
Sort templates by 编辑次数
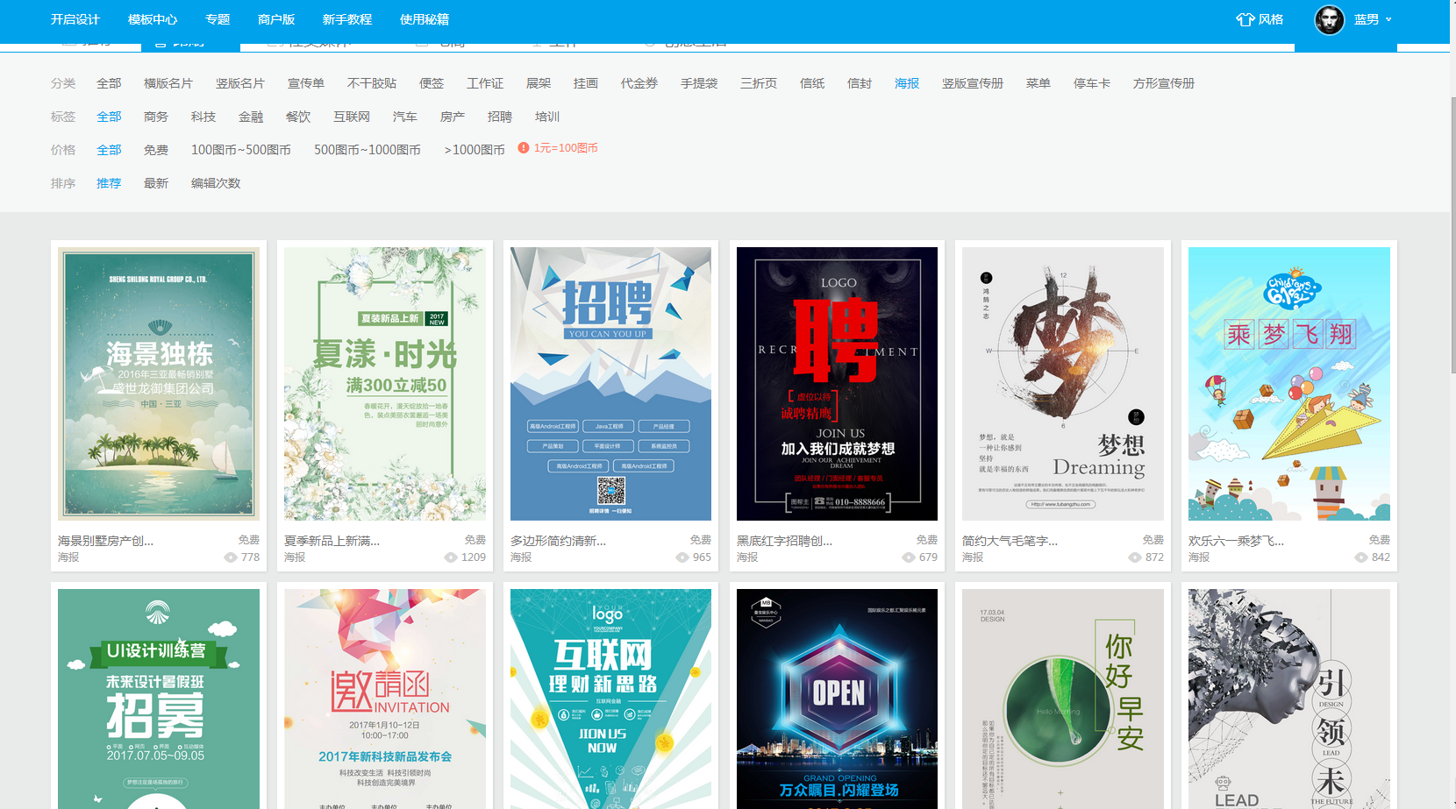tap(216, 183)
